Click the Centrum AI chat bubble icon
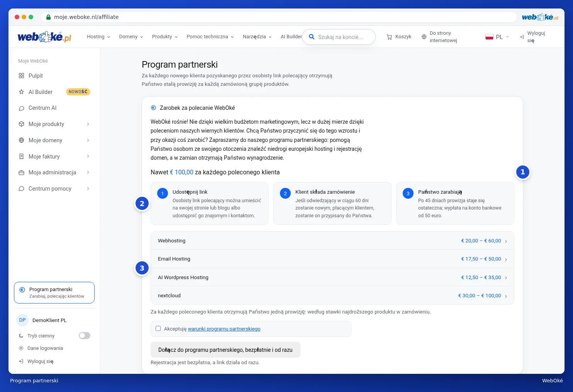Viewport: 573px width, 392px height. click(21, 108)
